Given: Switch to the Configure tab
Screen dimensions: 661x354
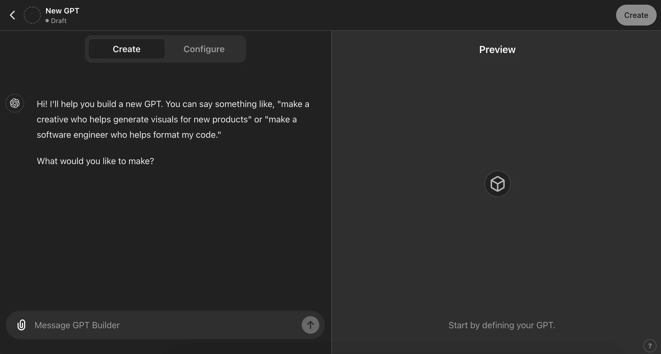Looking at the screenshot, I should [x=204, y=49].
